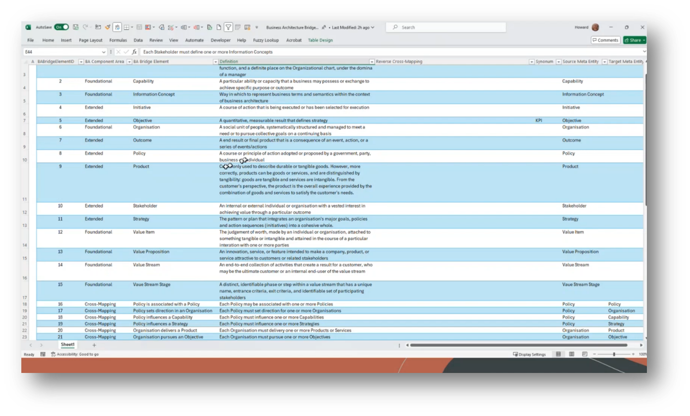Click in the Search box
The image size is (690, 416).
[446, 27]
